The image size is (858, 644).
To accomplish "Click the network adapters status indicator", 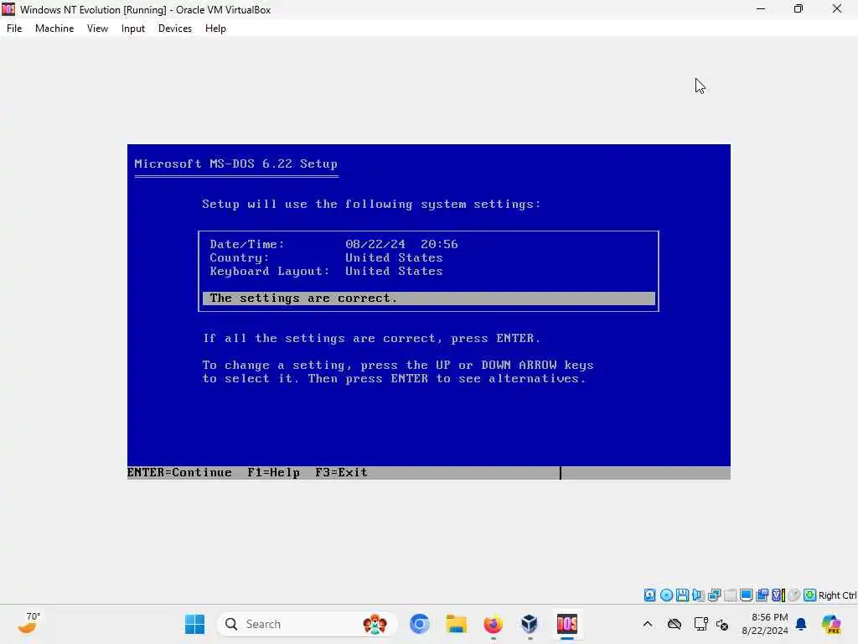I will [x=714, y=595].
